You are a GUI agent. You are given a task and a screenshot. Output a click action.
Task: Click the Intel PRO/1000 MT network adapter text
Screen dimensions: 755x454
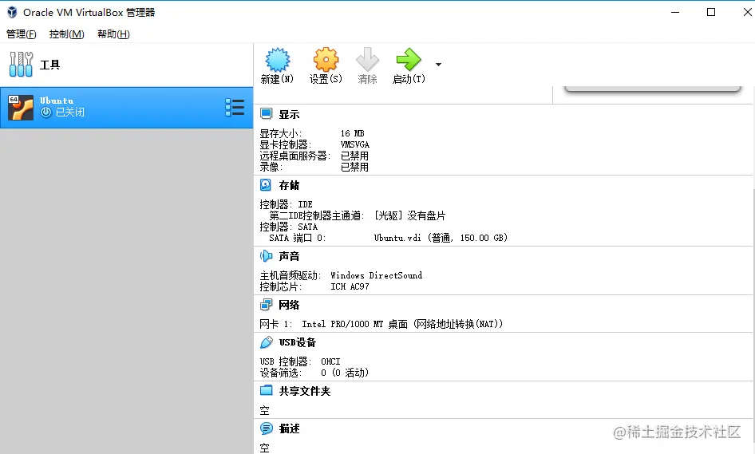pos(402,324)
